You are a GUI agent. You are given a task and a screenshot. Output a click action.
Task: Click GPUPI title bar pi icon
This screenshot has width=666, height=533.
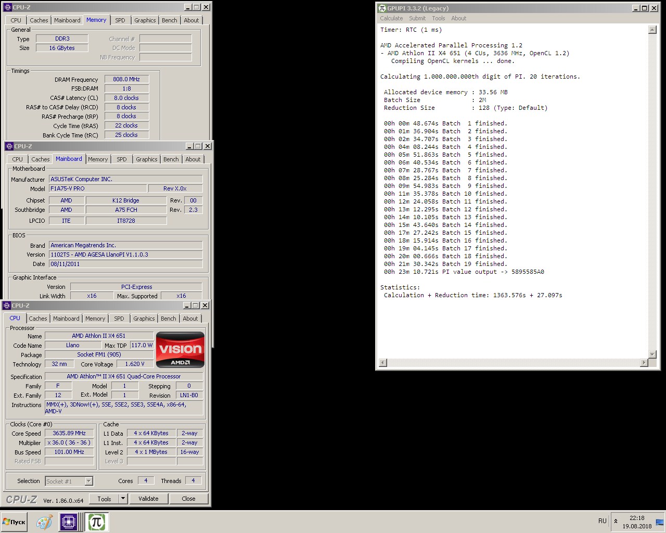(382, 8)
